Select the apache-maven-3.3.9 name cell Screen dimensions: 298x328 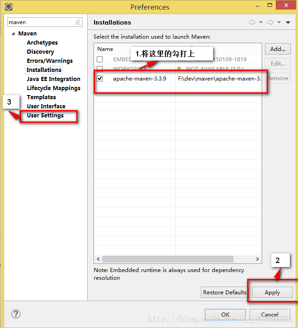tap(139, 79)
